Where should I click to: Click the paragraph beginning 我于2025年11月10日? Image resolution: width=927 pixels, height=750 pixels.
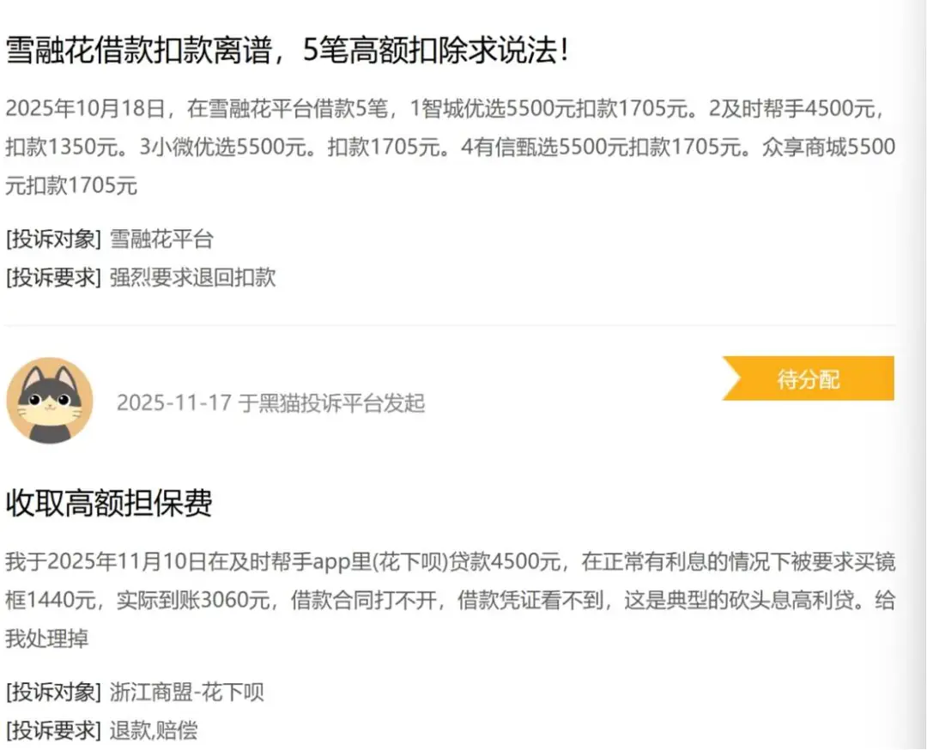click(451, 601)
